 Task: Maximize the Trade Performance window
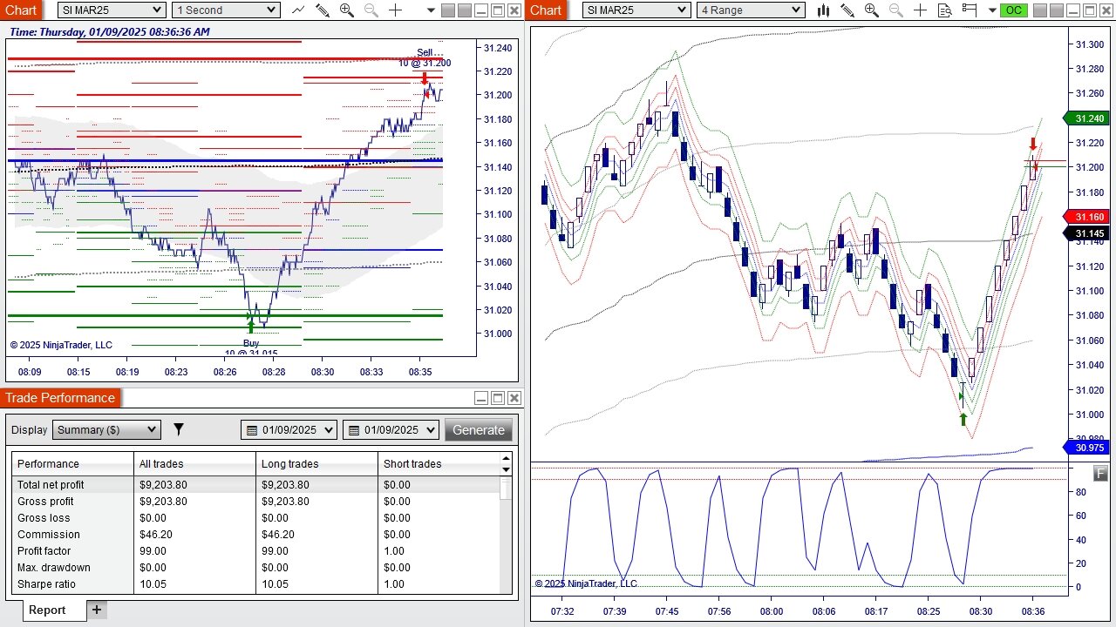click(498, 398)
